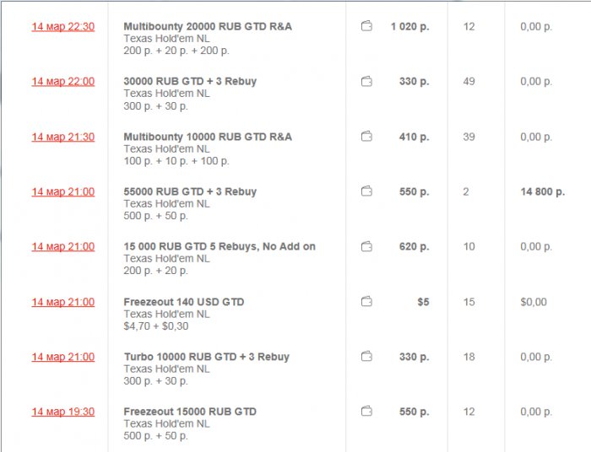Click wallet icon for Multibounty 10000 RUB tournament
This screenshot has width=591, height=452.
click(x=366, y=137)
